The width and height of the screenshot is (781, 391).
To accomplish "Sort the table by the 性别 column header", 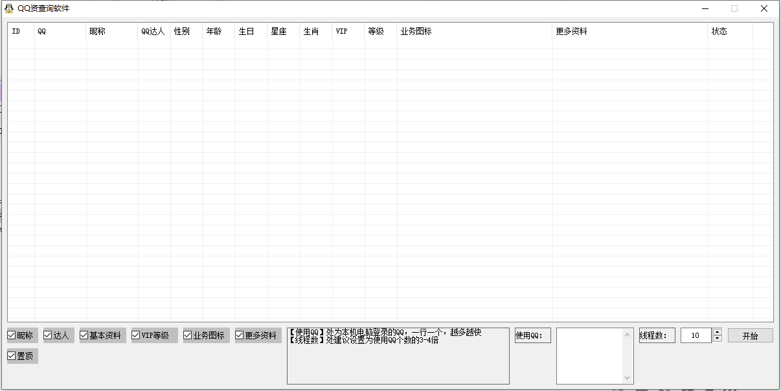I will point(187,31).
